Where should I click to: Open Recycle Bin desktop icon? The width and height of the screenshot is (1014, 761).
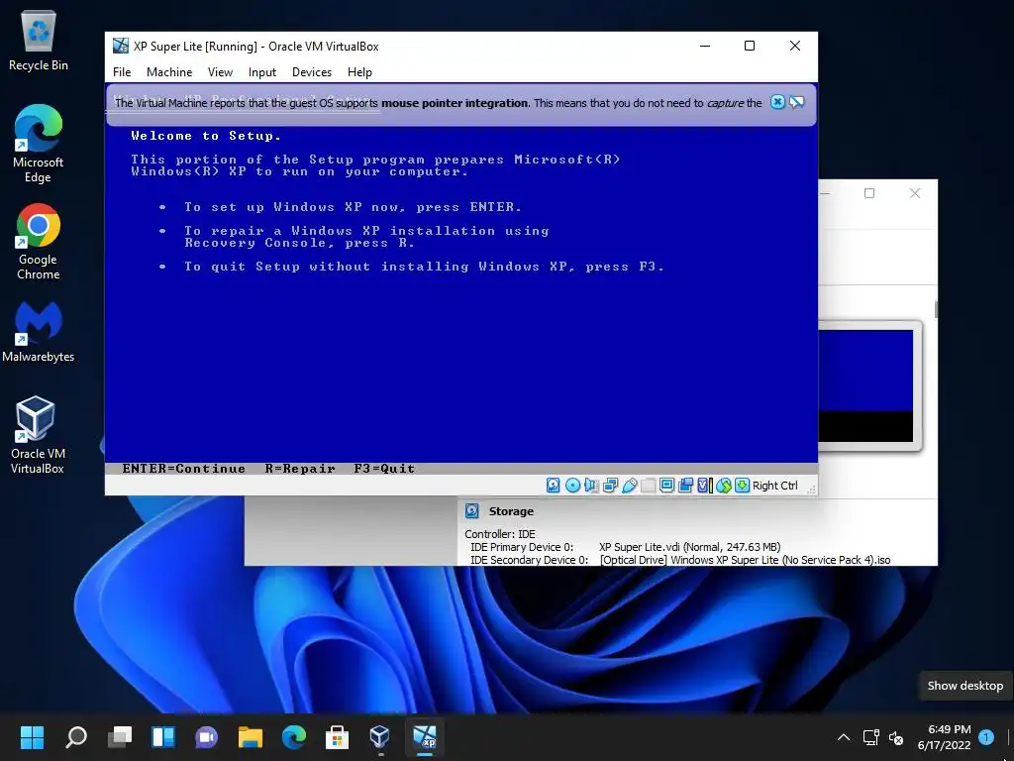click(39, 41)
